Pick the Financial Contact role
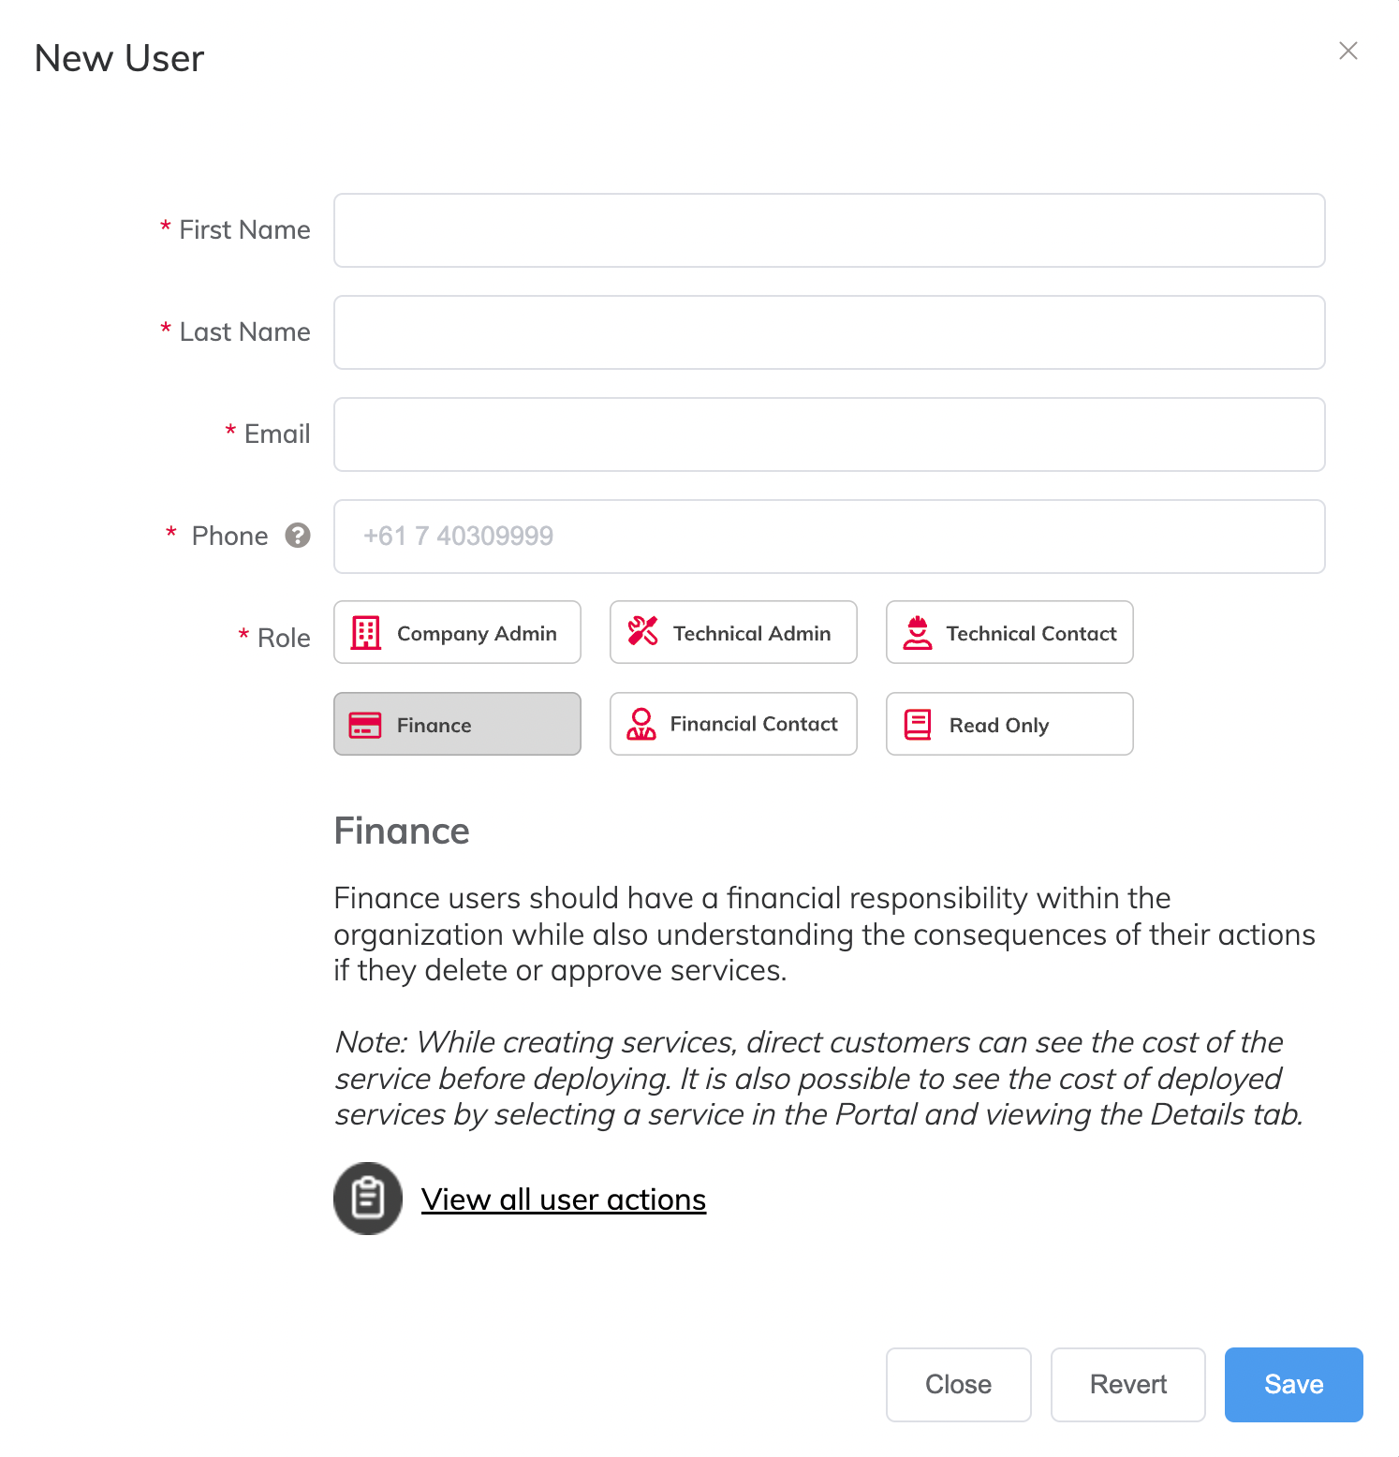 (733, 725)
